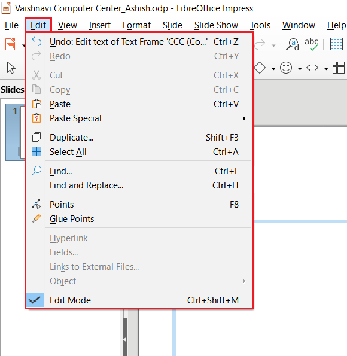Open the Slide menu

[172, 25]
